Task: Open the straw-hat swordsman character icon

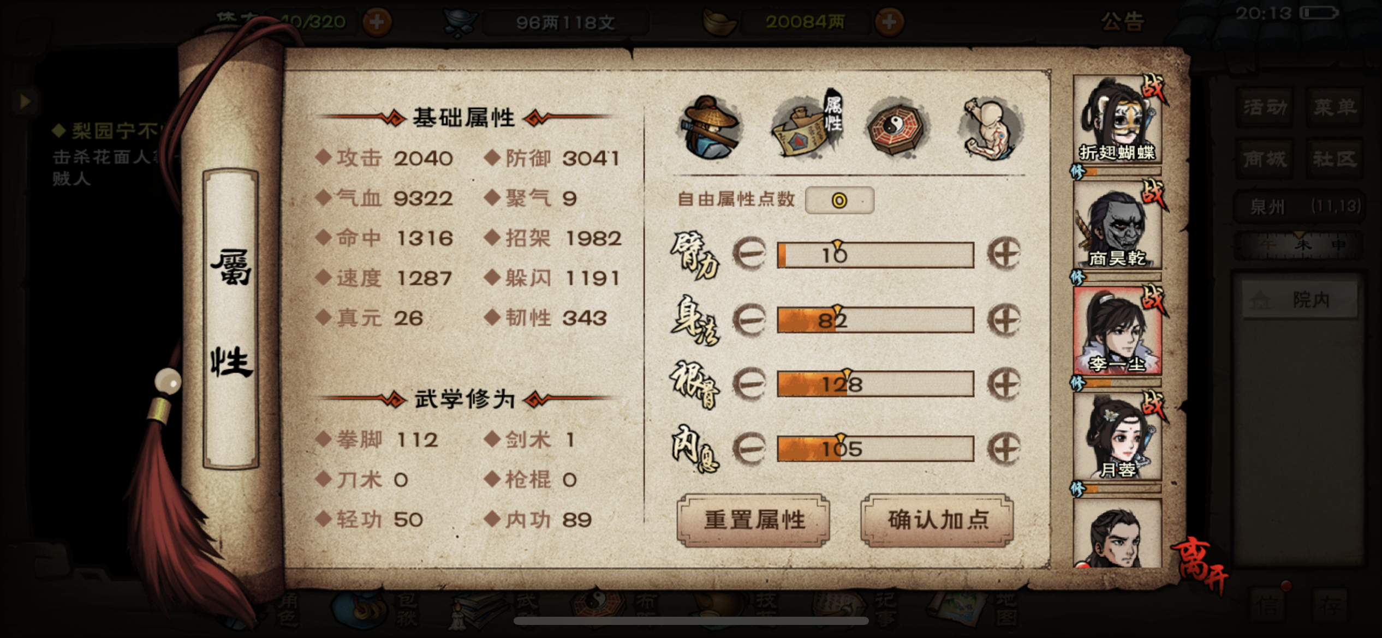Action: tap(710, 128)
